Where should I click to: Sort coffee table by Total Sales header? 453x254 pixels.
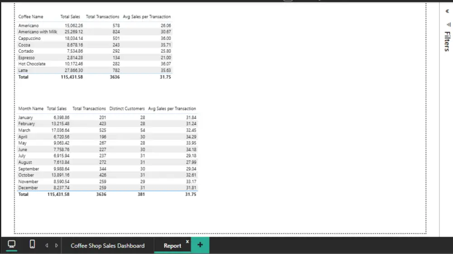70,17
